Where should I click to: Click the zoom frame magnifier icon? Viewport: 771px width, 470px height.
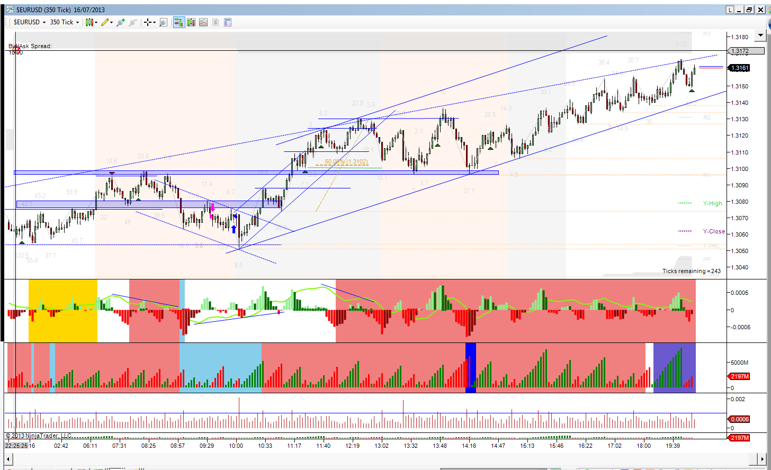coord(163,22)
